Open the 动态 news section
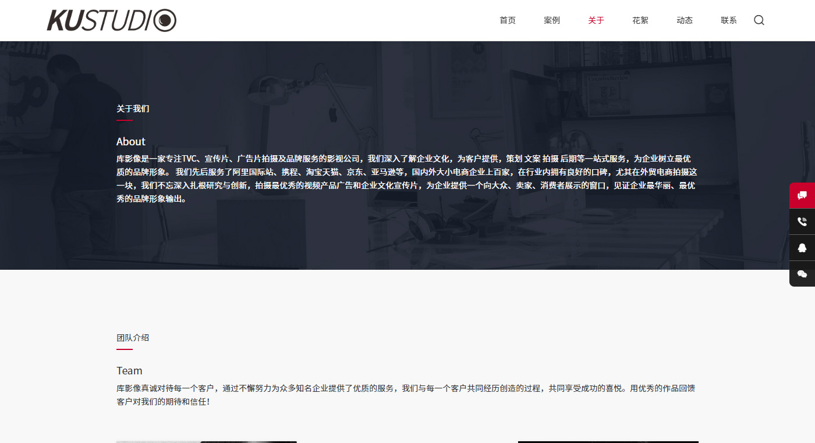Viewport: 815px width, 443px height. coord(684,20)
